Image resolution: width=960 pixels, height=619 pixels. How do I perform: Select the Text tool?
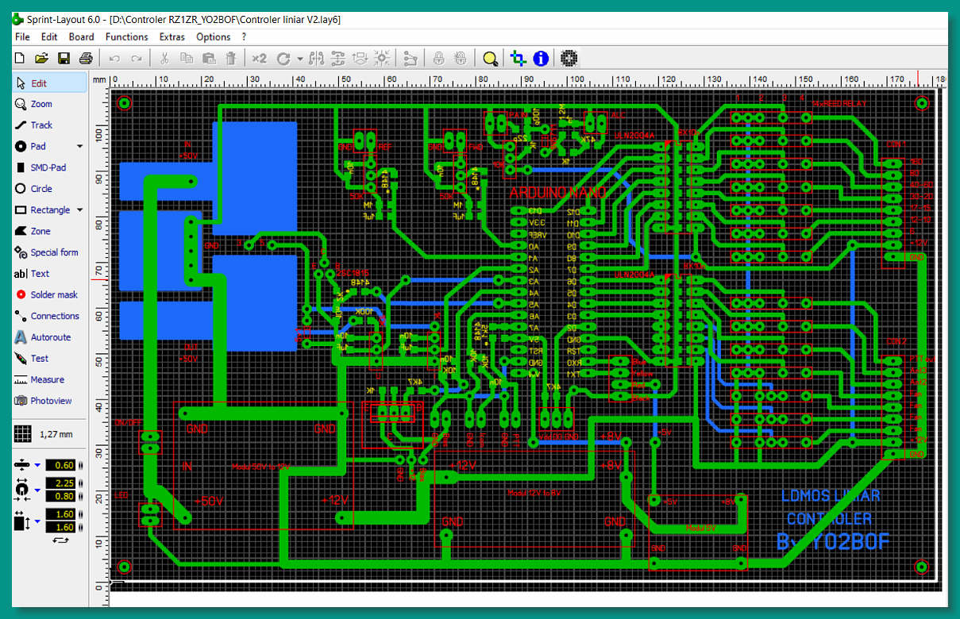(49, 273)
